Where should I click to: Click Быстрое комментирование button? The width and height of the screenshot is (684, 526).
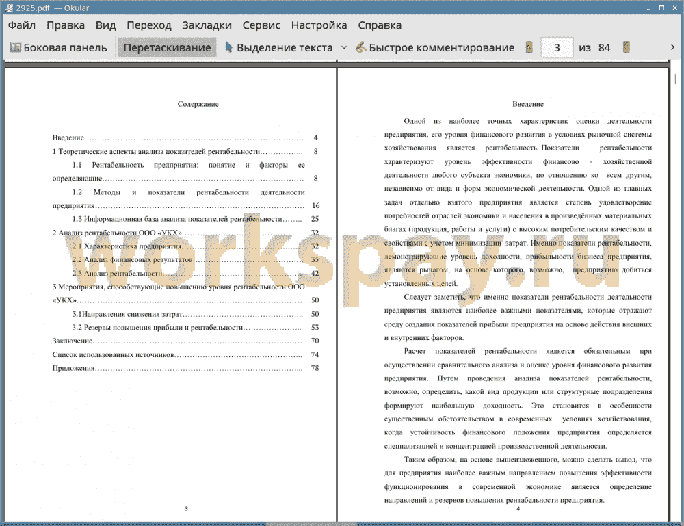(x=434, y=48)
